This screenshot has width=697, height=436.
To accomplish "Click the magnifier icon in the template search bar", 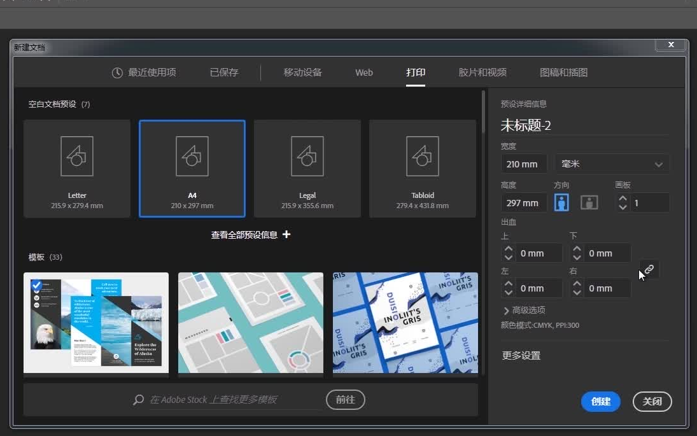I will (137, 400).
